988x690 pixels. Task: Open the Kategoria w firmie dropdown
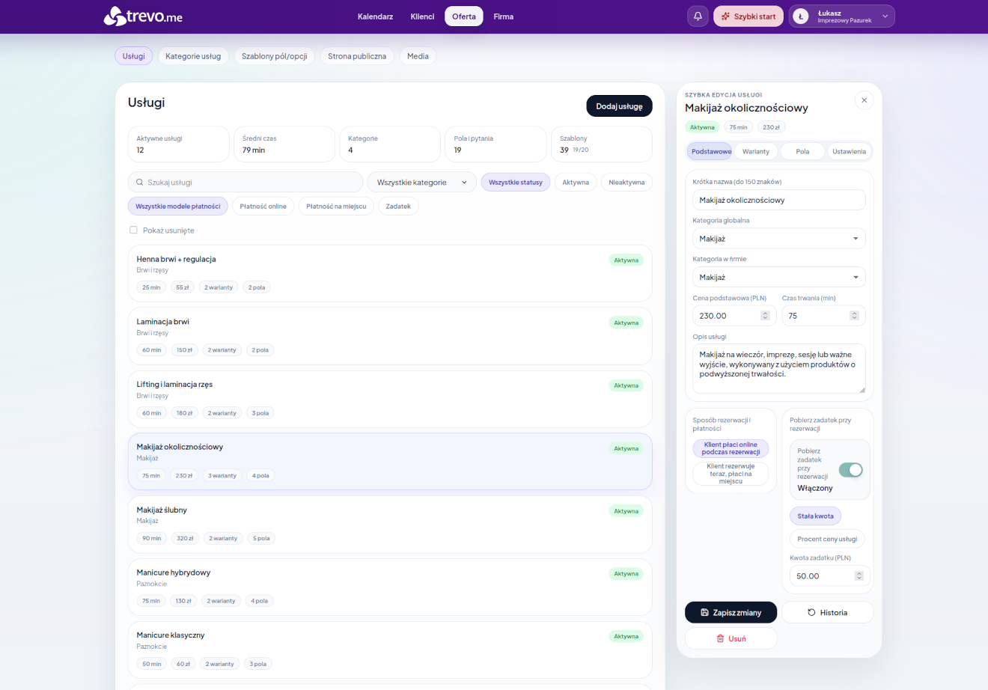(x=779, y=278)
